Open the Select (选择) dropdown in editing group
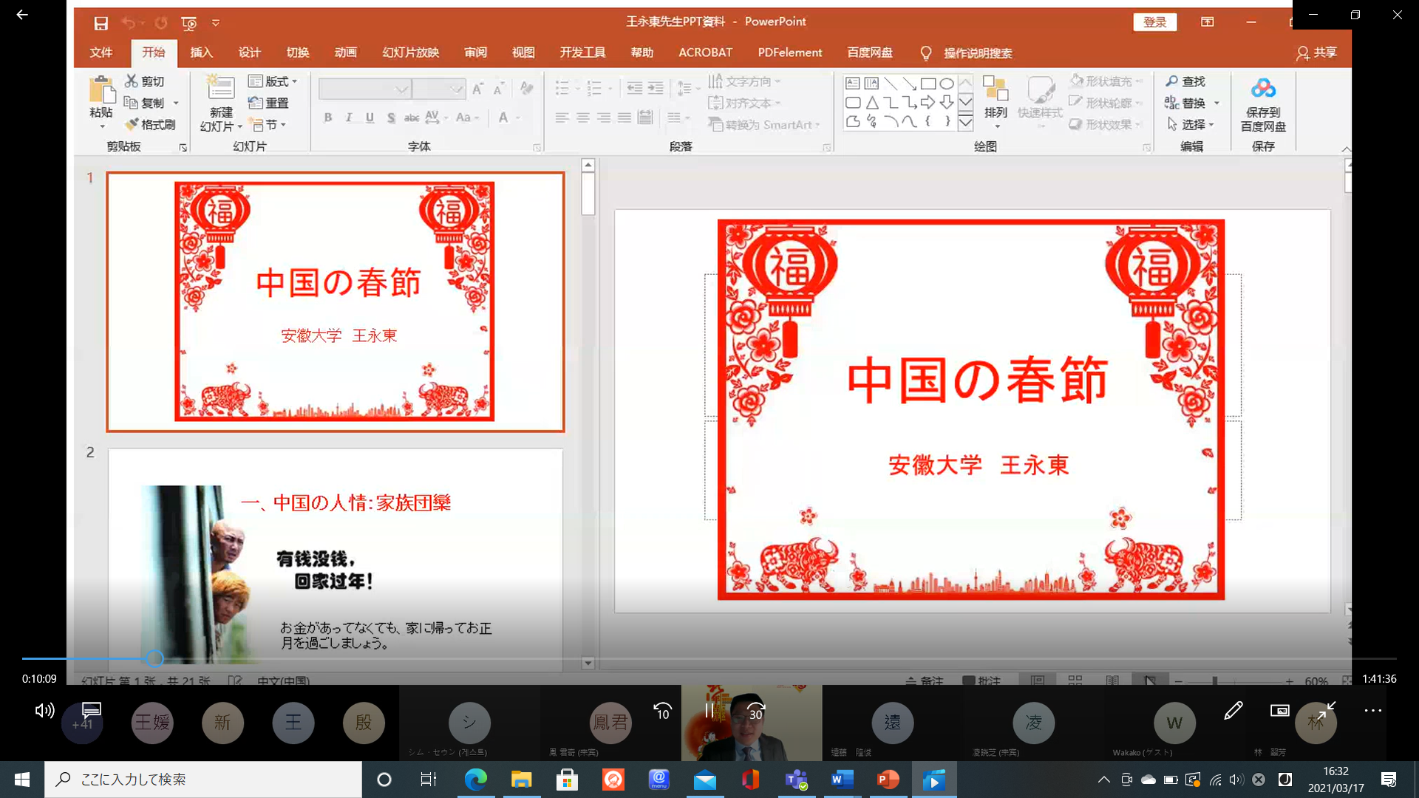The image size is (1419, 798). point(1190,124)
